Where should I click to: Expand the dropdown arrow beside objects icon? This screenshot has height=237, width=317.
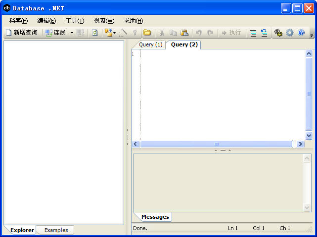[x=114, y=33]
